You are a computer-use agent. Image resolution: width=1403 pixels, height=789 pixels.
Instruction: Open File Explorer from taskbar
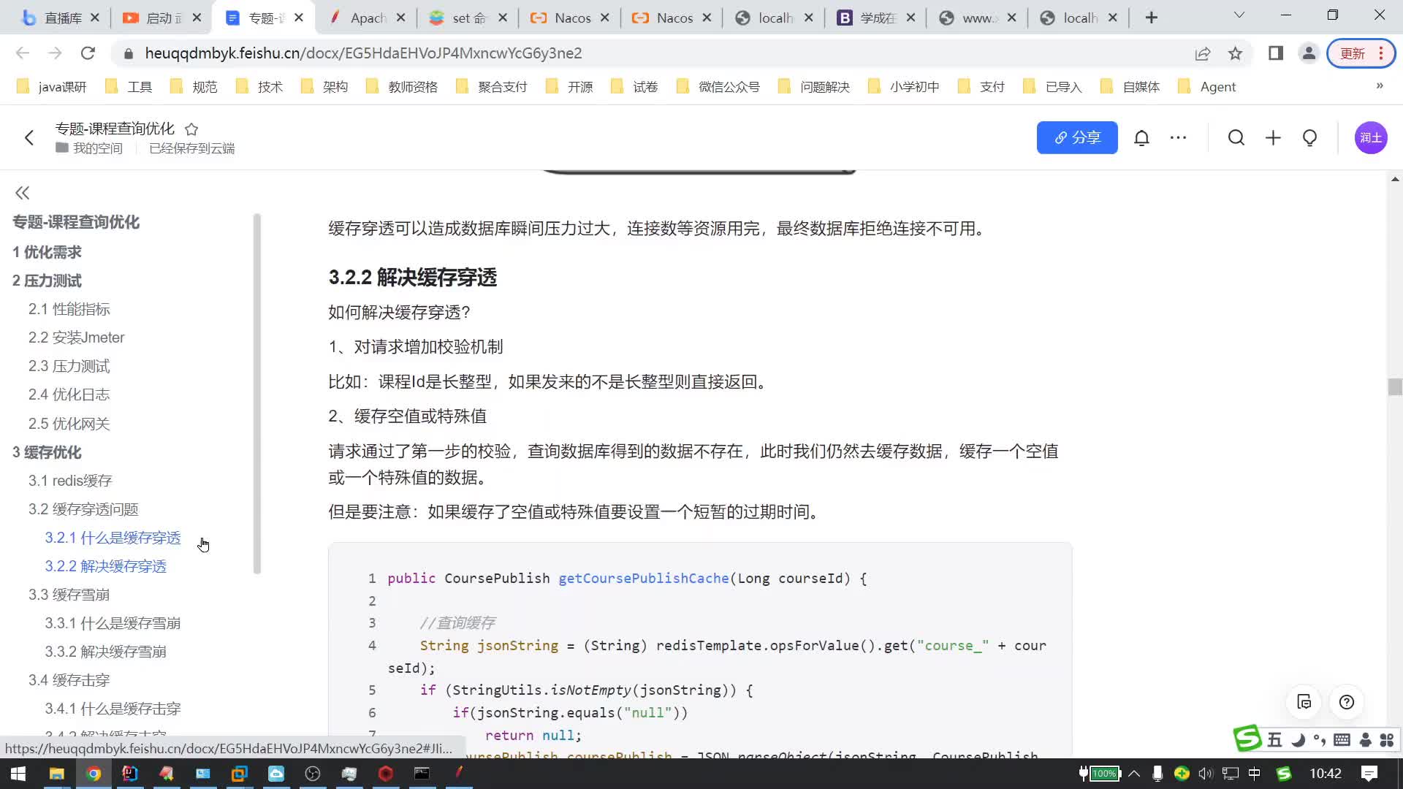pyautogui.click(x=56, y=774)
